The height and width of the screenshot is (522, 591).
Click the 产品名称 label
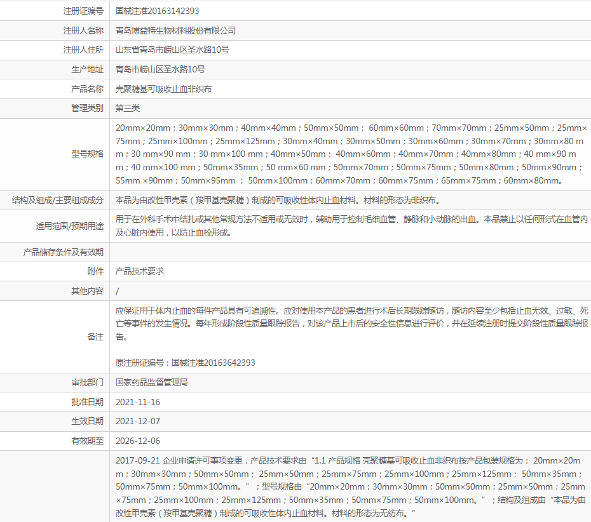(88, 89)
